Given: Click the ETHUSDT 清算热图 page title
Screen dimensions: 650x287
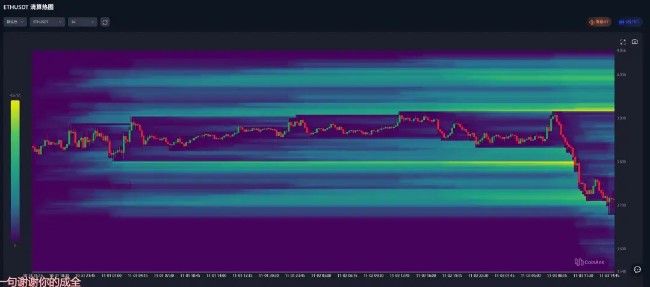Looking at the screenshot, I should [x=29, y=7].
